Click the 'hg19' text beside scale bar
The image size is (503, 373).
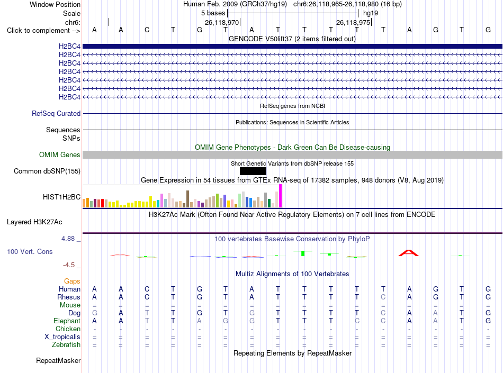tap(371, 13)
